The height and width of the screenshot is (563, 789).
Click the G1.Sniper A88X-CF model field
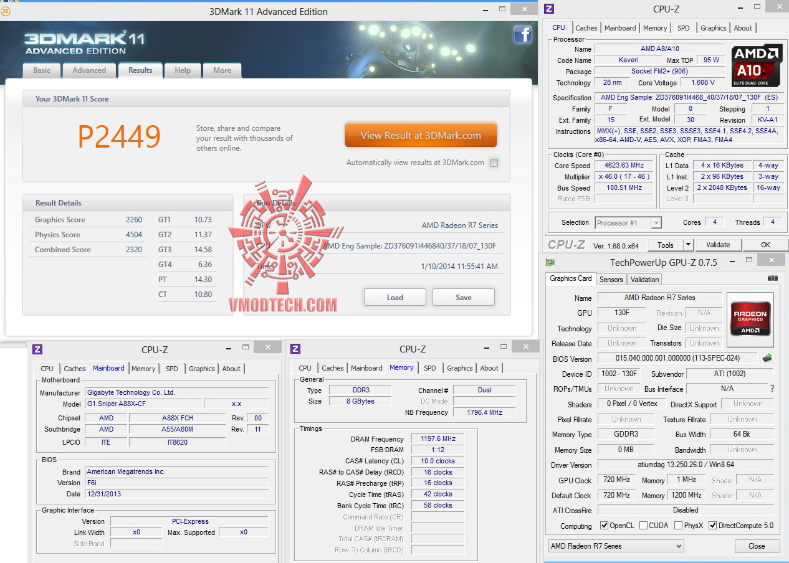click(x=142, y=404)
